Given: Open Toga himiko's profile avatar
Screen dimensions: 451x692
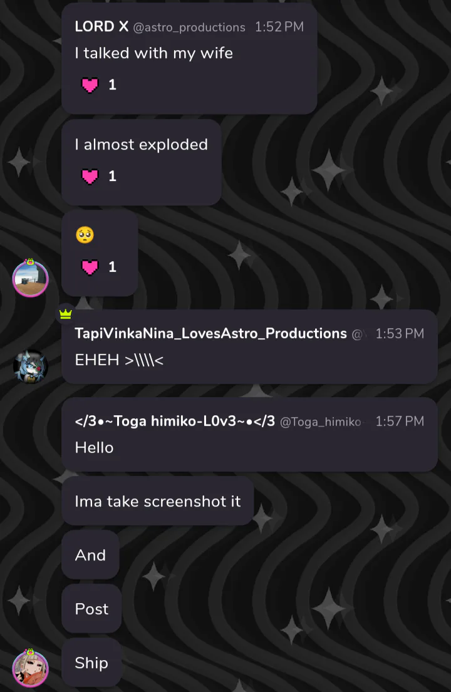Looking at the screenshot, I should coord(30,668).
